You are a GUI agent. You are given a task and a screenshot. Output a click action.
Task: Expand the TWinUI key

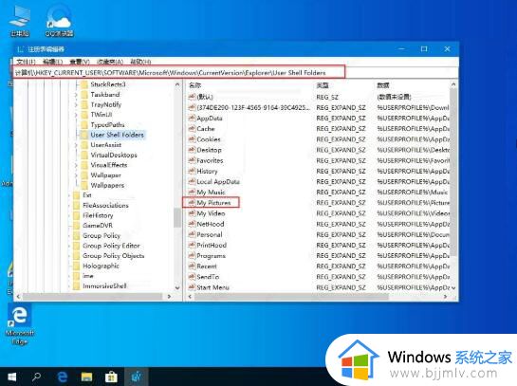[x=76, y=115]
